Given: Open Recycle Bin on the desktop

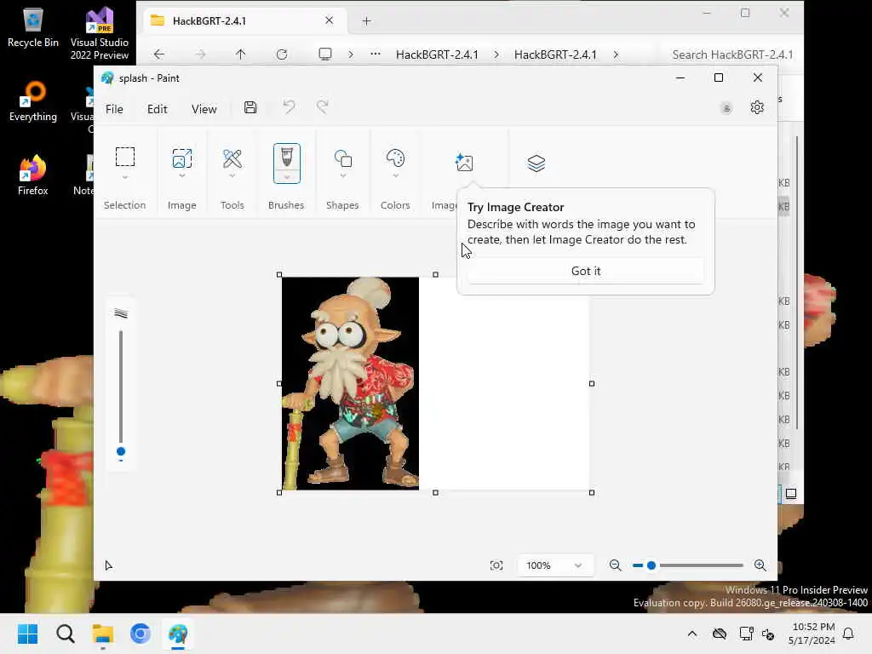Looking at the screenshot, I should click(33, 27).
